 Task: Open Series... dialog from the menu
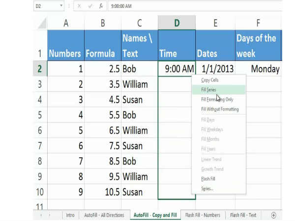(207, 189)
